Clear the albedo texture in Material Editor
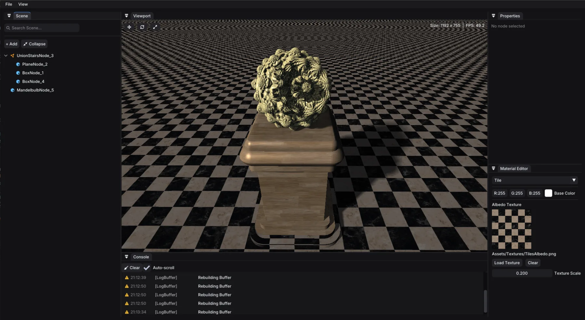The width and height of the screenshot is (585, 320). (x=533, y=263)
